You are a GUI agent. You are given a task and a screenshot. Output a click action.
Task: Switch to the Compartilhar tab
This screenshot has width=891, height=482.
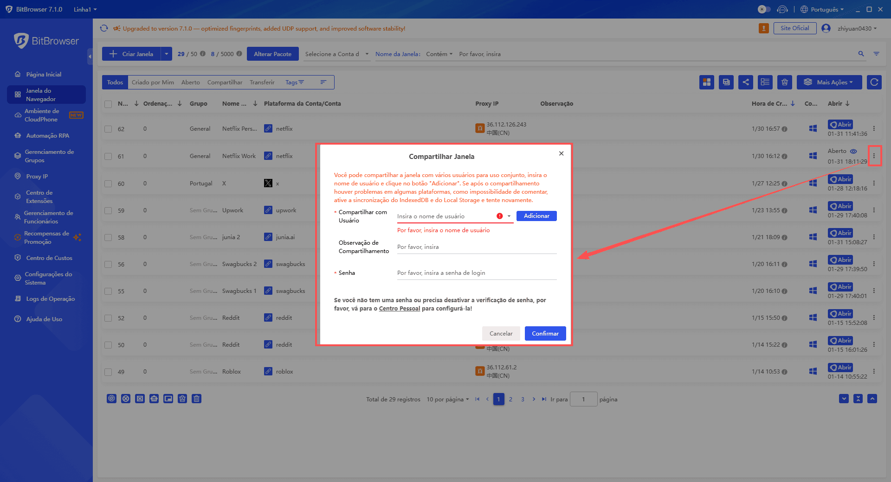pos(225,82)
